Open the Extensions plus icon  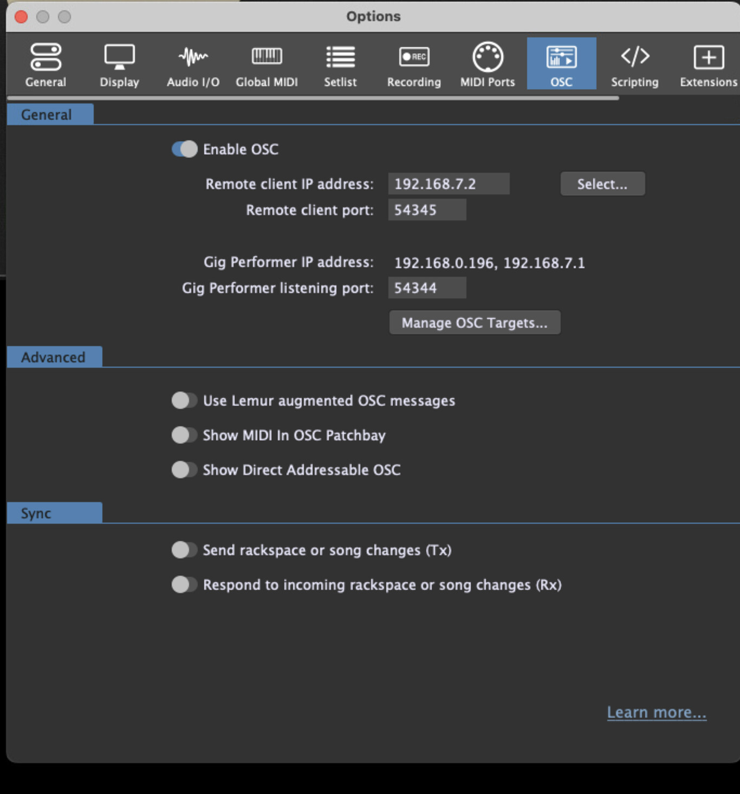pos(709,57)
